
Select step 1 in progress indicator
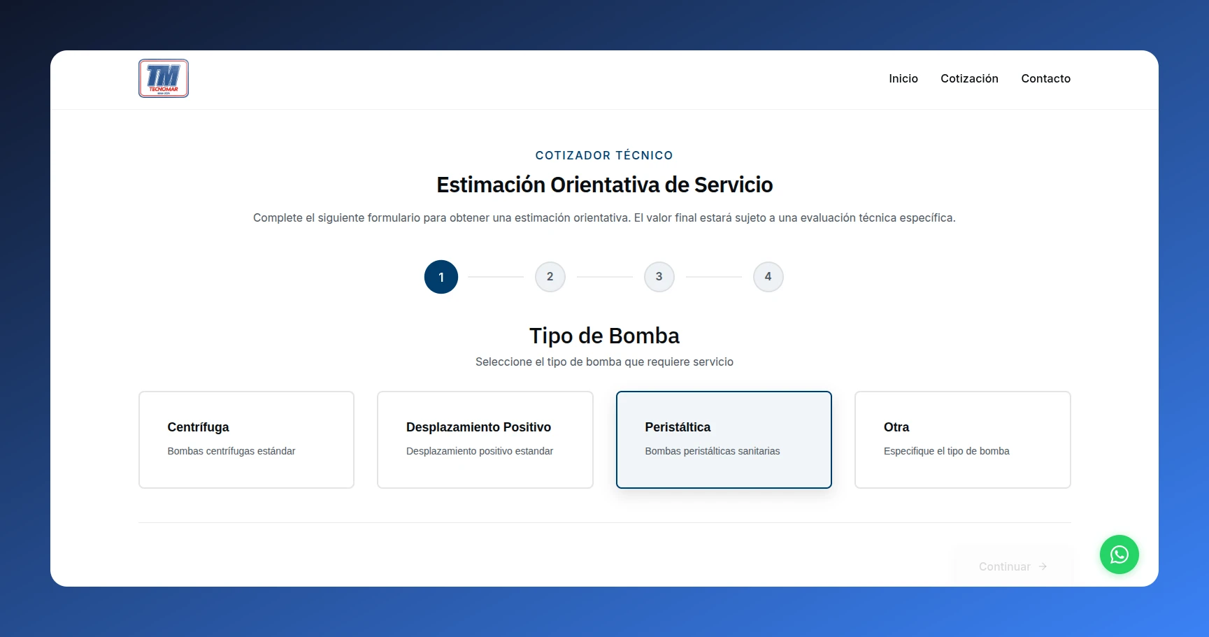point(441,277)
